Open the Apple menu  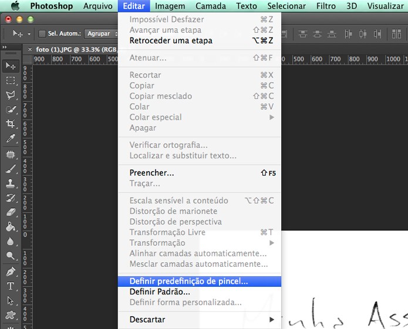click(15, 6)
